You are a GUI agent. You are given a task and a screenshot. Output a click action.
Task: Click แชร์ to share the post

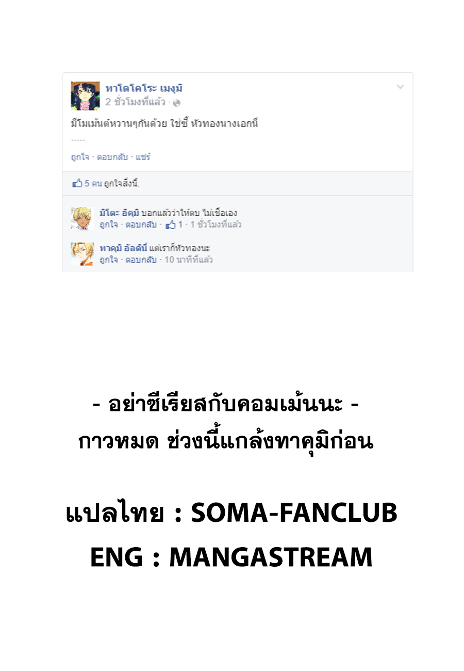[x=143, y=157]
